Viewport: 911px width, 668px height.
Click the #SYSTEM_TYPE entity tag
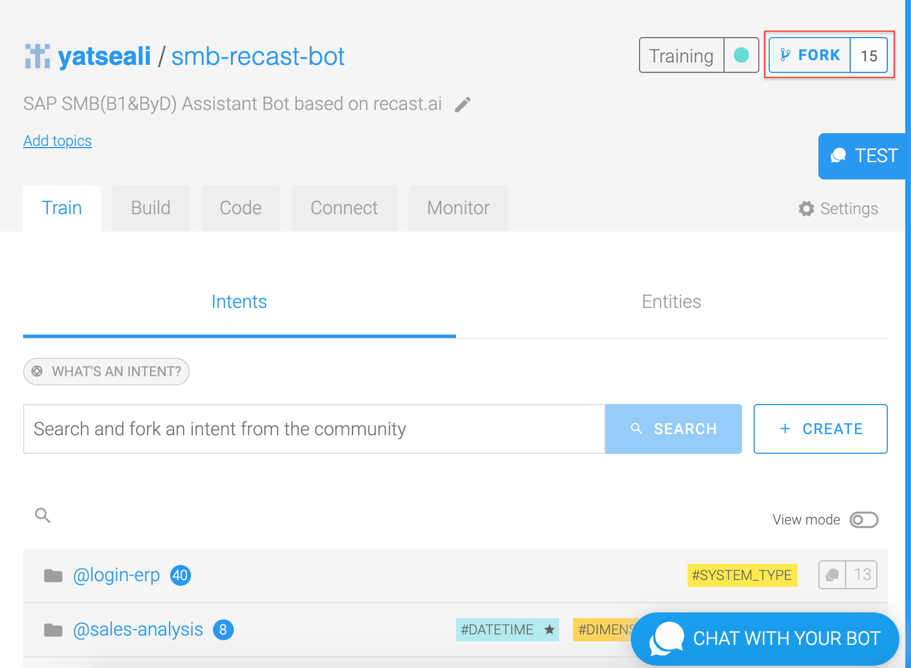click(742, 575)
